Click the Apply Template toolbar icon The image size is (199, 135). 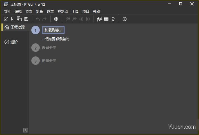pyautogui.click(x=19, y=19)
